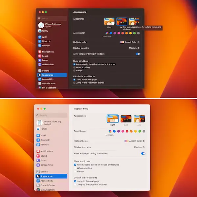Toggle wallpaper tinting switch in light window

pos(143,153)
